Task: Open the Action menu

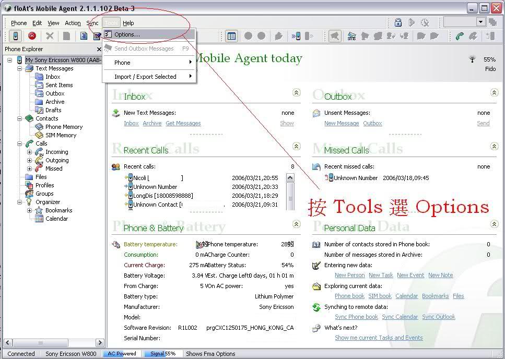Action: pyautogui.click(x=73, y=23)
